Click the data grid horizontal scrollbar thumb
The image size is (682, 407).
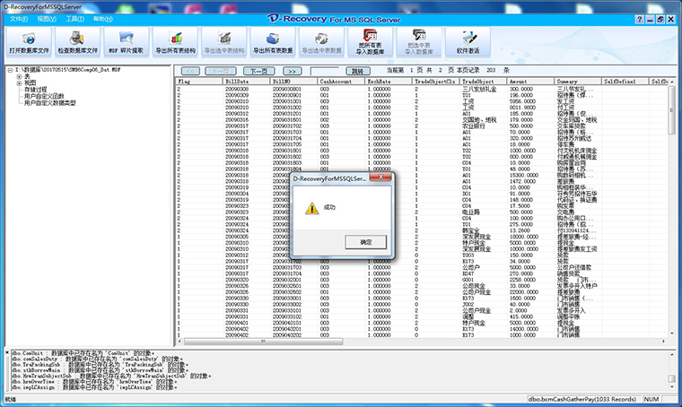[263, 342]
